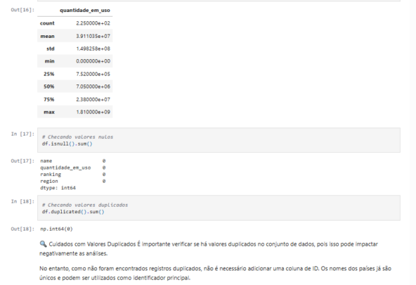Click the count row in describe table
The image size is (416, 285).
74,23
